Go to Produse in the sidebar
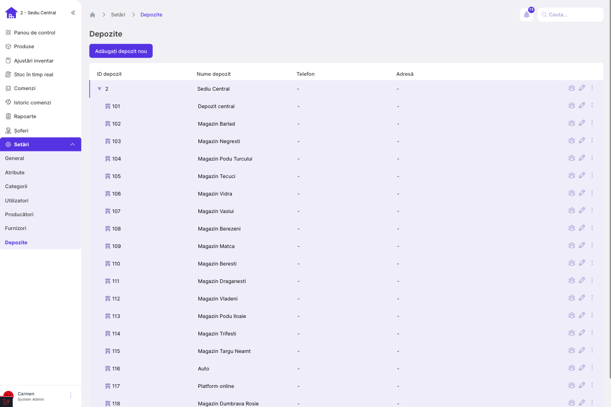Screen dimensions: 611x407 point(24,47)
